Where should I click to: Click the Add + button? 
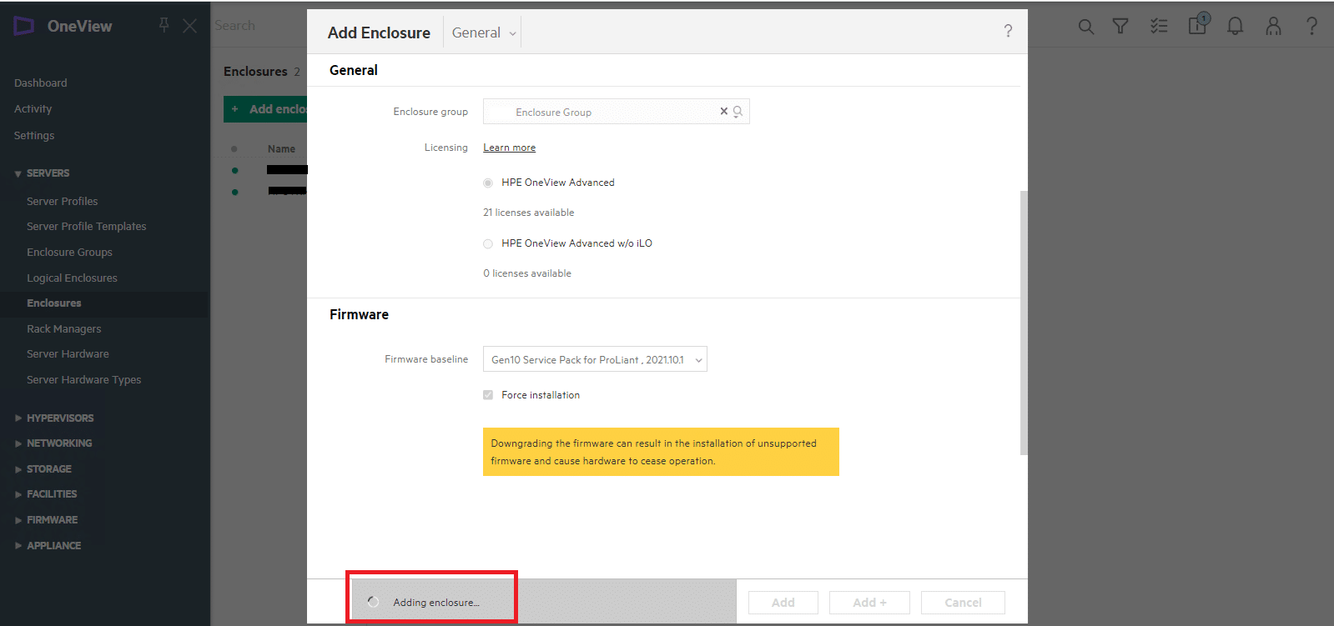coord(870,603)
